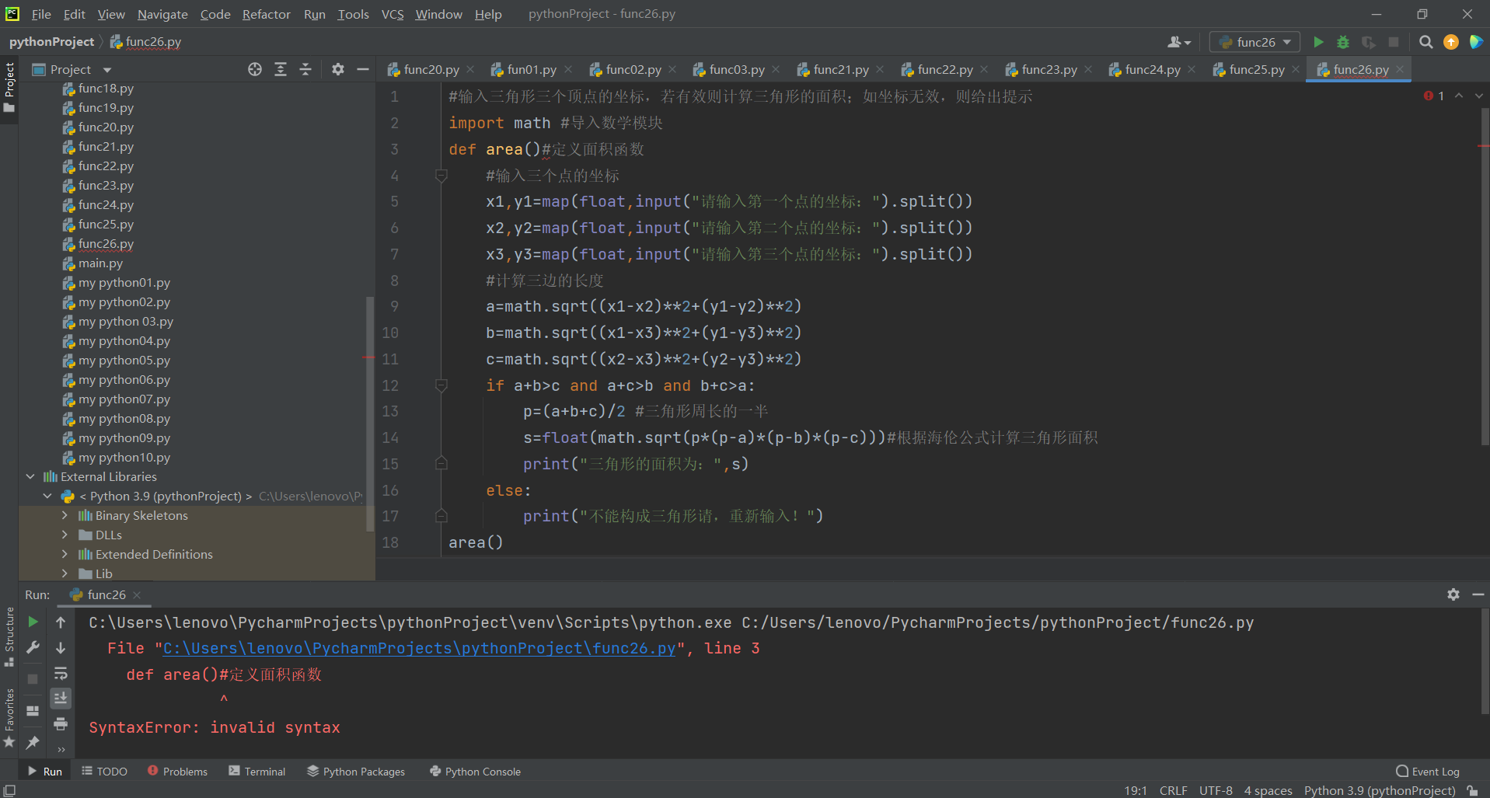The height and width of the screenshot is (798, 1490).
Task: Open the Event Log
Action: 1428,771
